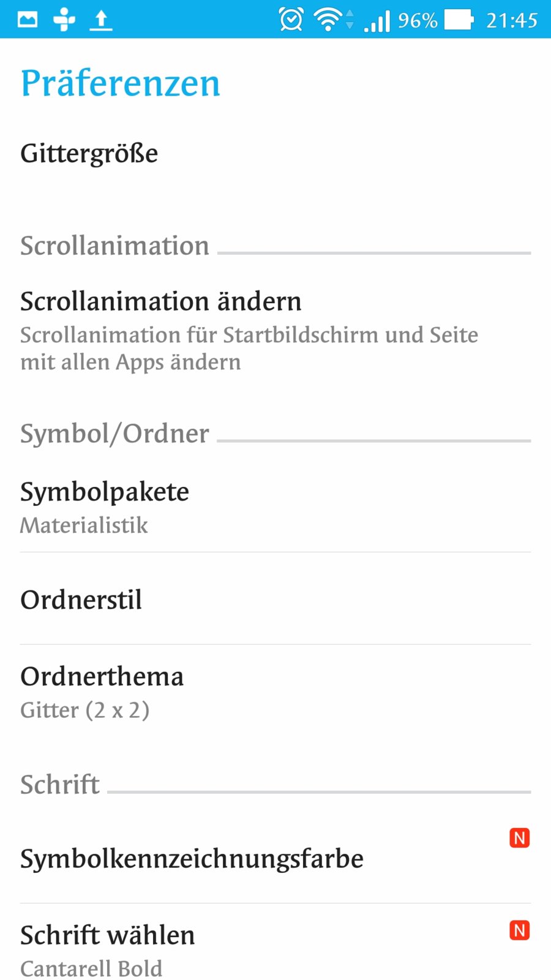This screenshot has width=551, height=980.
Task: Tap the 21:45 clock in status bar
Action: (512, 20)
